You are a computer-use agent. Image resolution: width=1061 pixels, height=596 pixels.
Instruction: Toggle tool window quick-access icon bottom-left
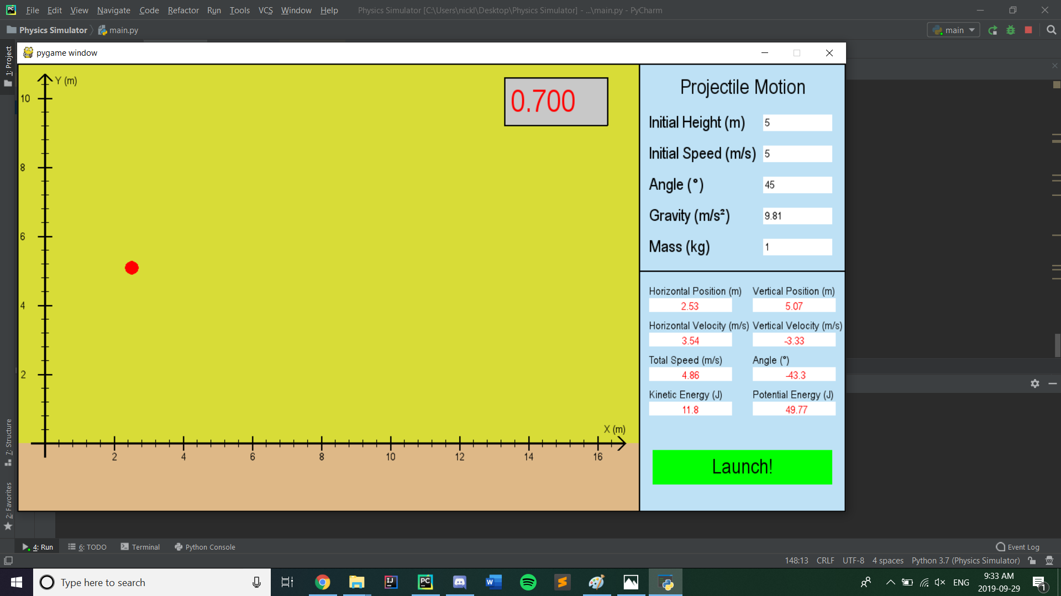tap(8, 561)
